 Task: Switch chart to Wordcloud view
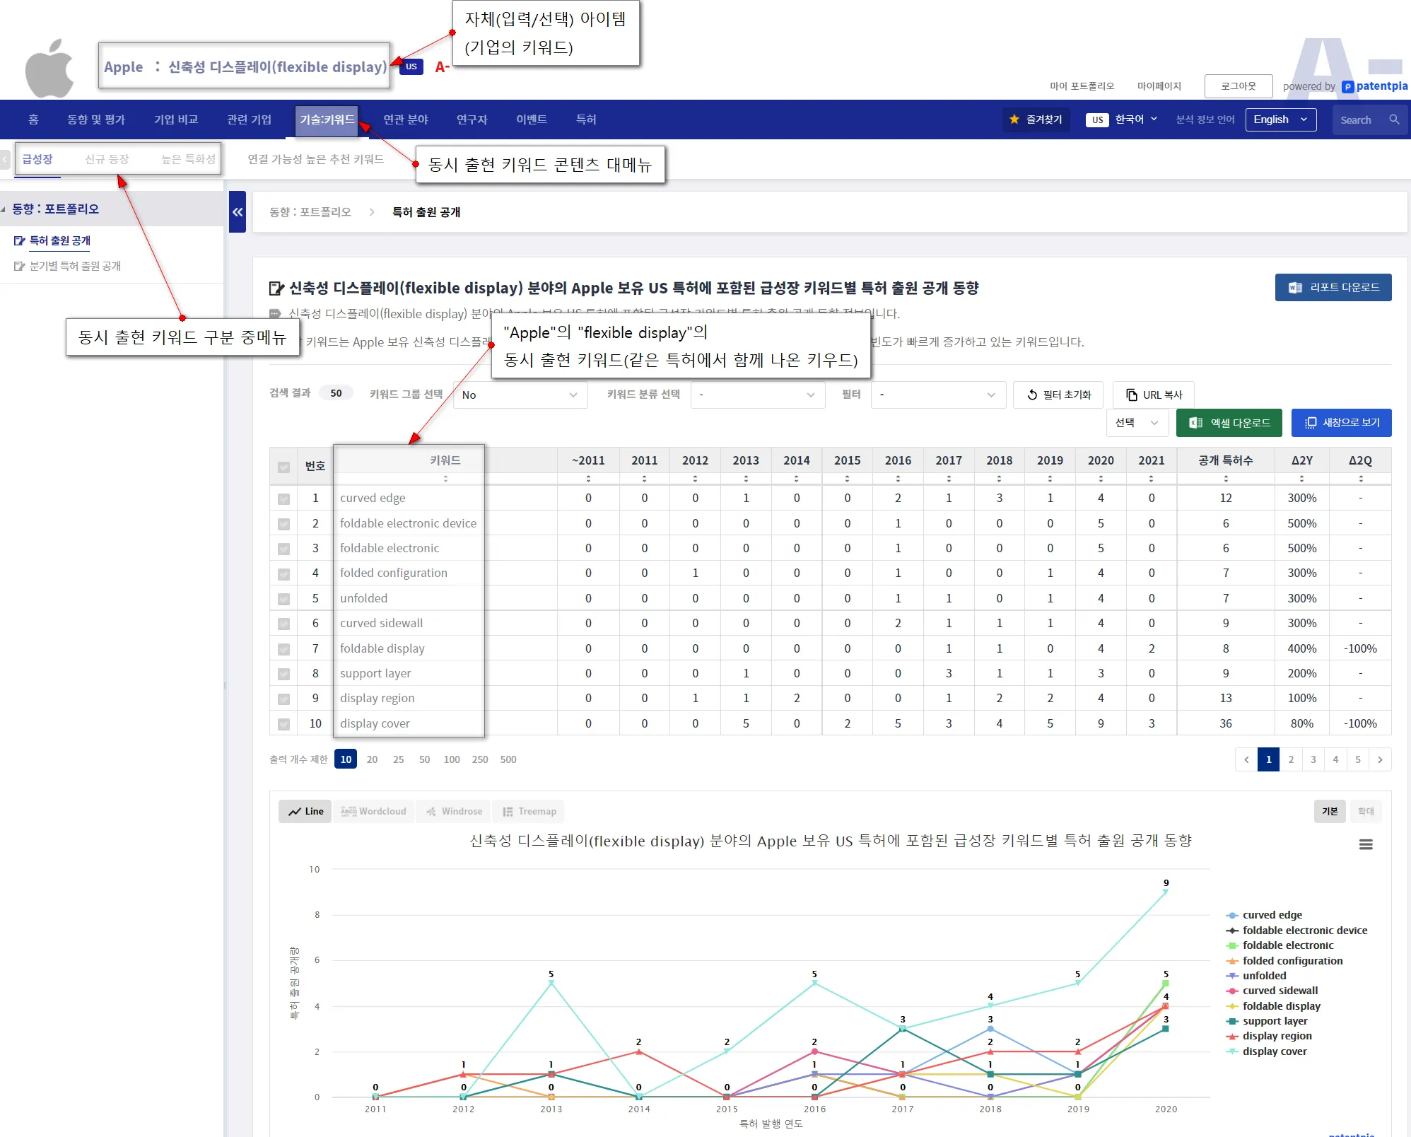(374, 811)
